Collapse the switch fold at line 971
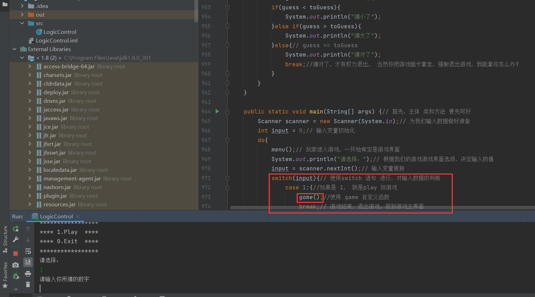Viewport: 535px width, 297px height. [227, 178]
